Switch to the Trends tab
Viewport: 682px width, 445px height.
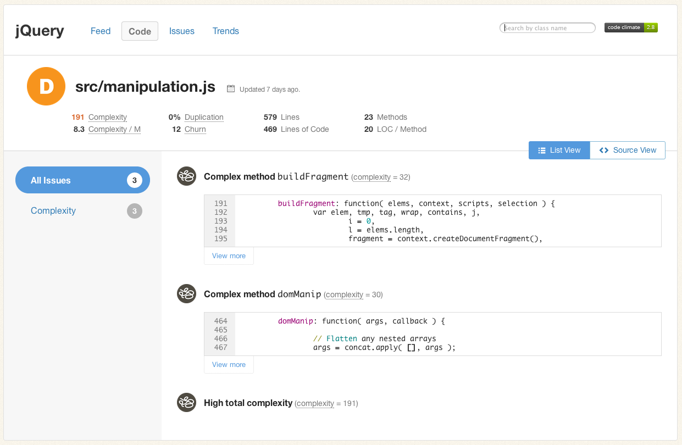coord(226,31)
